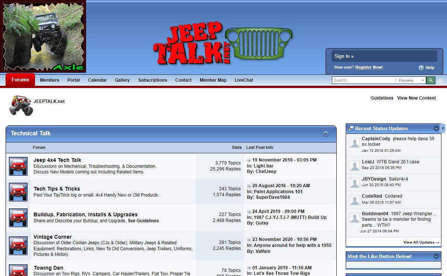This screenshot has height=276, width=447.
Task: Click the Jeep Talk logo banner
Action: (x=223, y=43)
